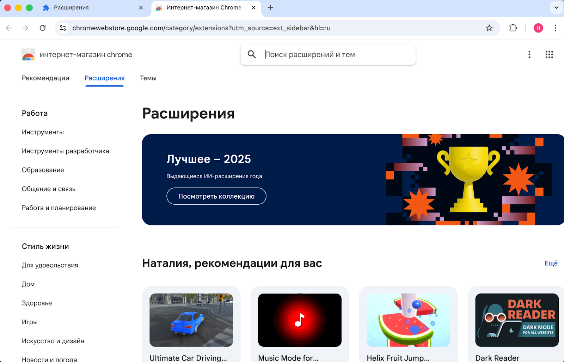This screenshot has height=362, width=564.
Task: Open the Music Mode extension thumbnail
Action: click(300, 320)
